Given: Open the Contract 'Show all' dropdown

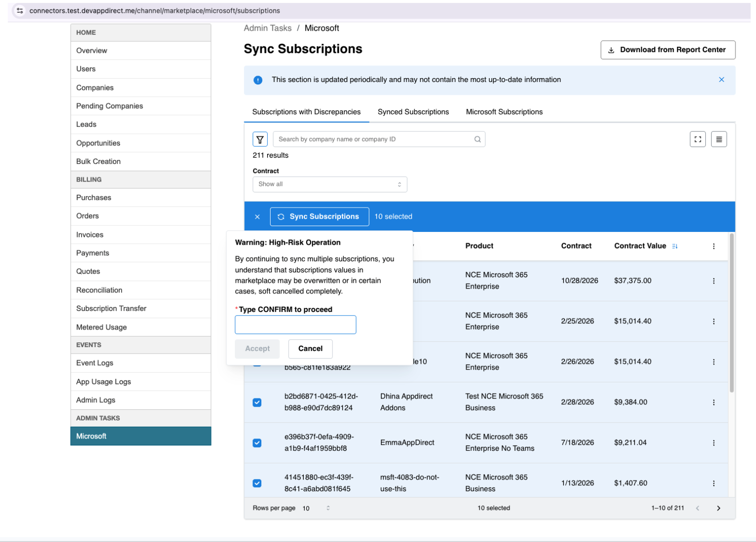Looking at the screenshot, I should coord(330,184).
